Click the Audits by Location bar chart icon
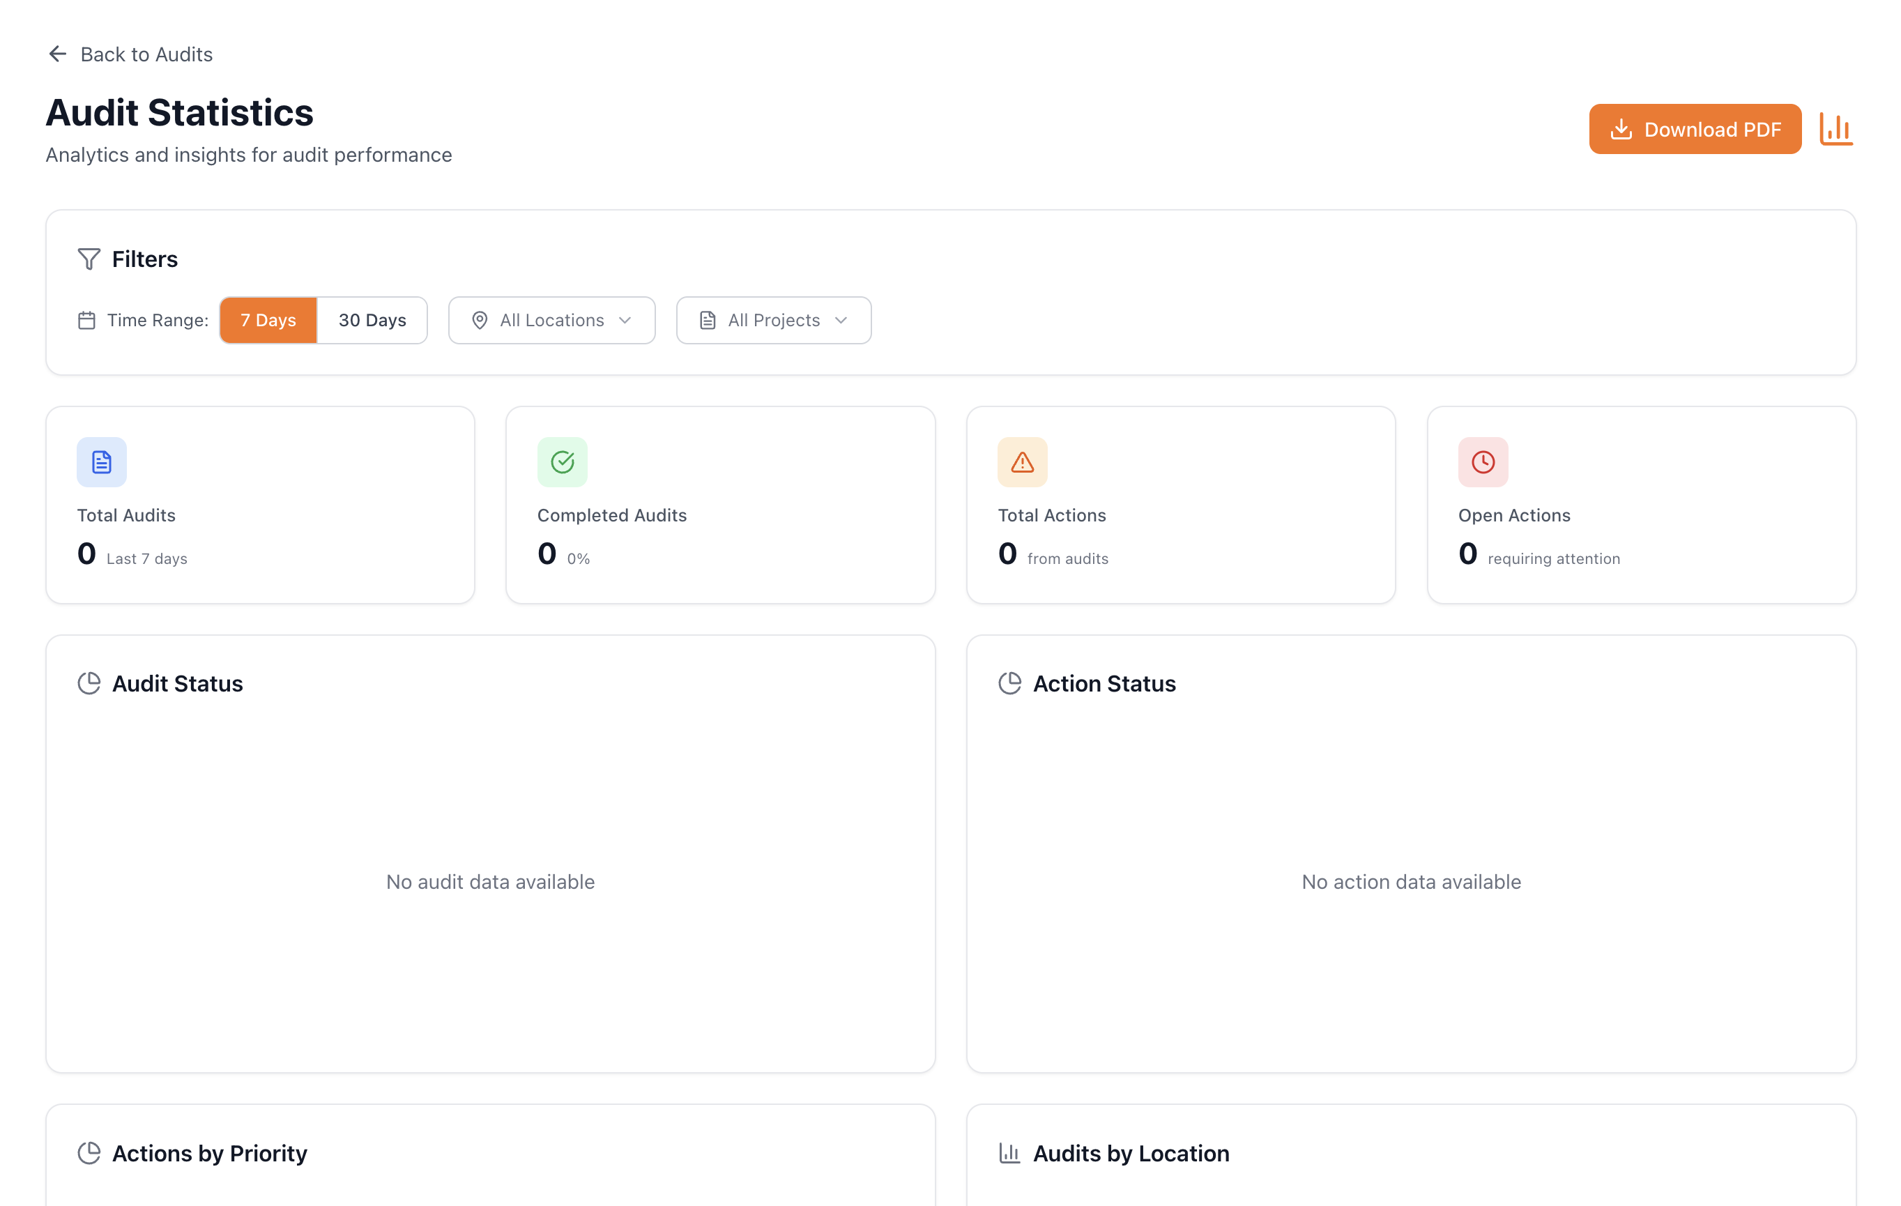 click(1009, 1153)
